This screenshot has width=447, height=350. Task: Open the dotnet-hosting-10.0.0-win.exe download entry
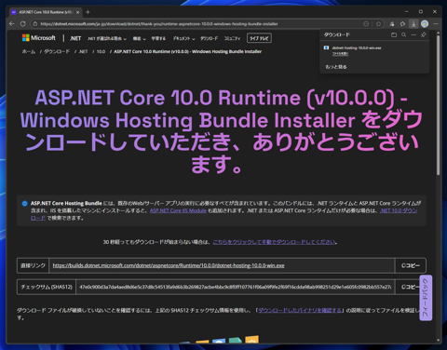coord(357,47)
